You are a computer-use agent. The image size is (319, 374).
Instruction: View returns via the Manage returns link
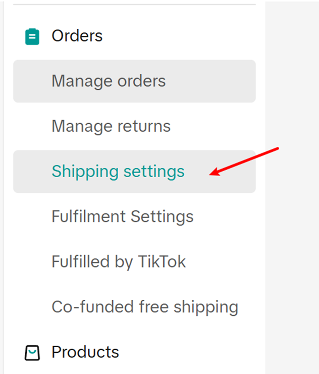pyautogui.click(x=111, y=126)
